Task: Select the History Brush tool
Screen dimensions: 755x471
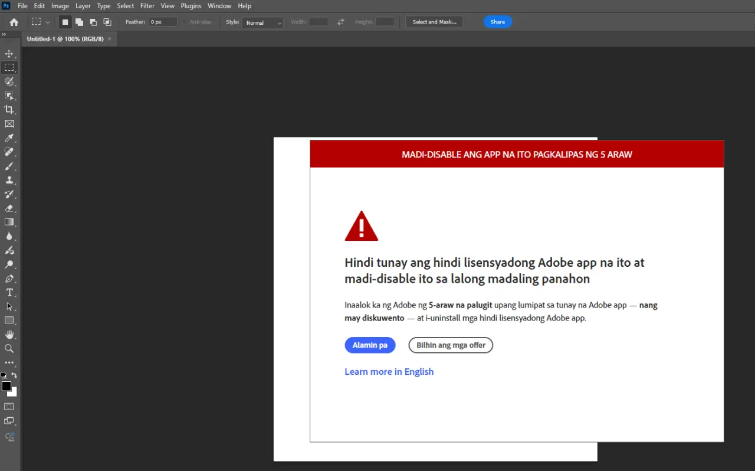Action: pos(9,194)
